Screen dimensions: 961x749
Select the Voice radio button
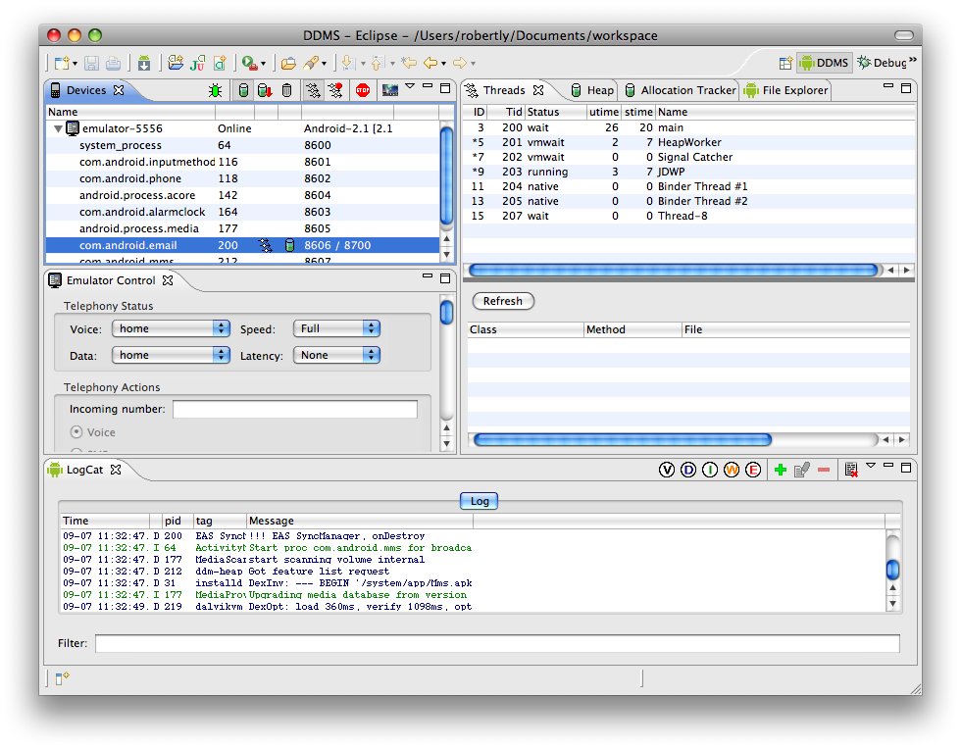click(x=76, y=432)
